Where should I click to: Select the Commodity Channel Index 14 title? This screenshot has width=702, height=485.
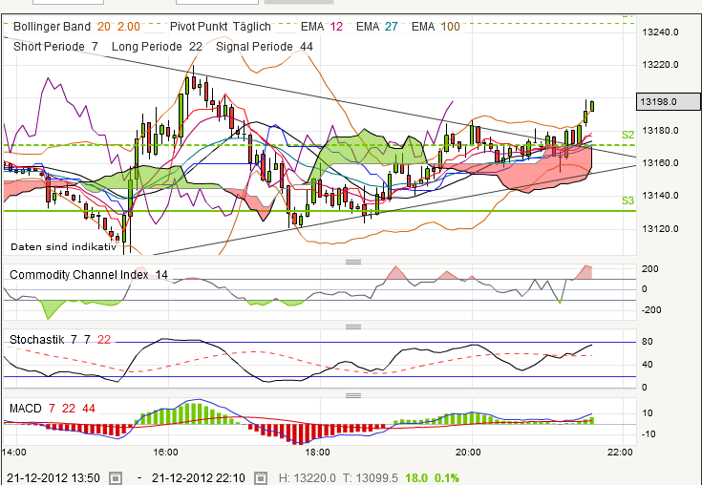pyautogui.click(x=89, y=275)
